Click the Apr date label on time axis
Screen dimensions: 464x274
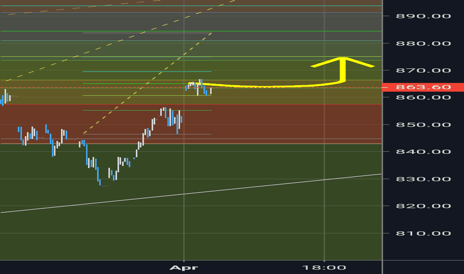[x=184, y=268]
